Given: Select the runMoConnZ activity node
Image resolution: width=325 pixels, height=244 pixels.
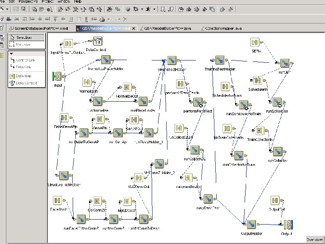Looking at the screenshot, I should [114, 219].
